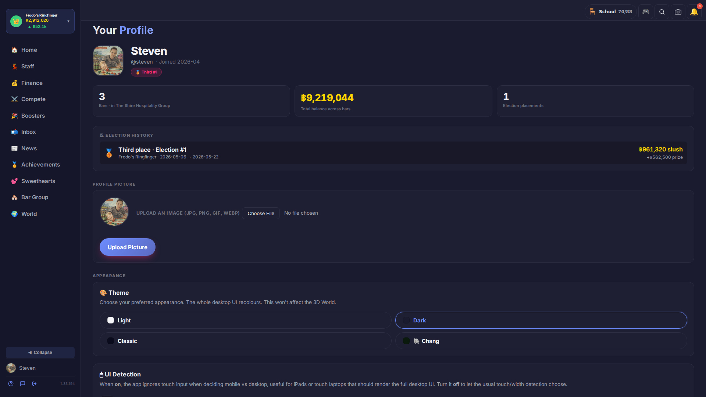This screenshot has height=397, width=706.
Task: Click the Upload Picture button
Action: 127,247
